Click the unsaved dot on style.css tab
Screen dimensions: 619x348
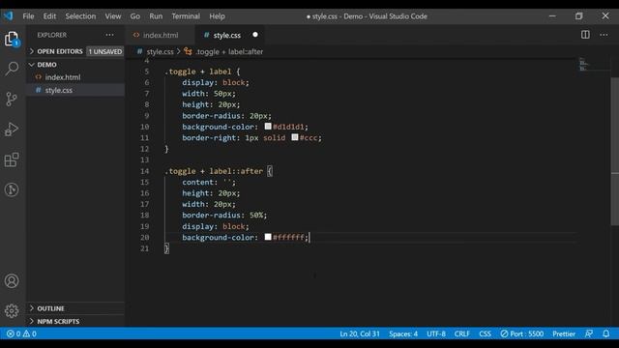click(255, 35)
